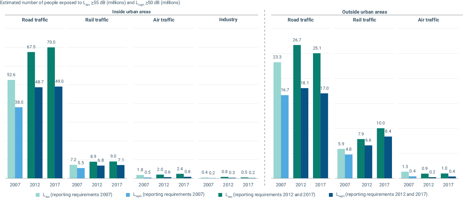Click the 48.7 value label
The width and height of the screenshot is (463, 199).
[x=39, y=82]
